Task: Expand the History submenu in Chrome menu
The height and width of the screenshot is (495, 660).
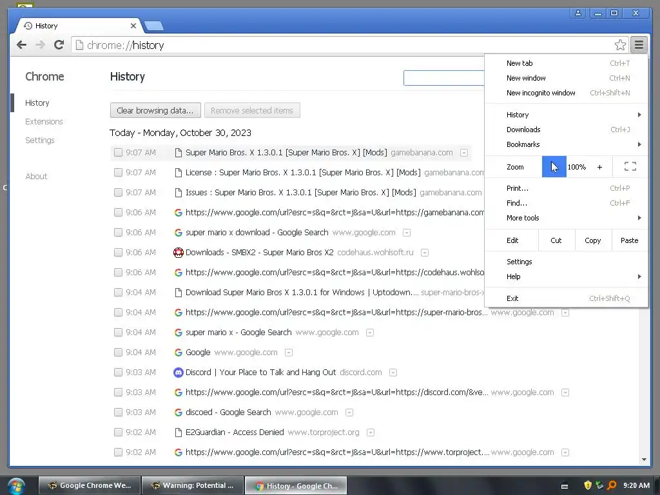Action: click(x=566, y=115)
